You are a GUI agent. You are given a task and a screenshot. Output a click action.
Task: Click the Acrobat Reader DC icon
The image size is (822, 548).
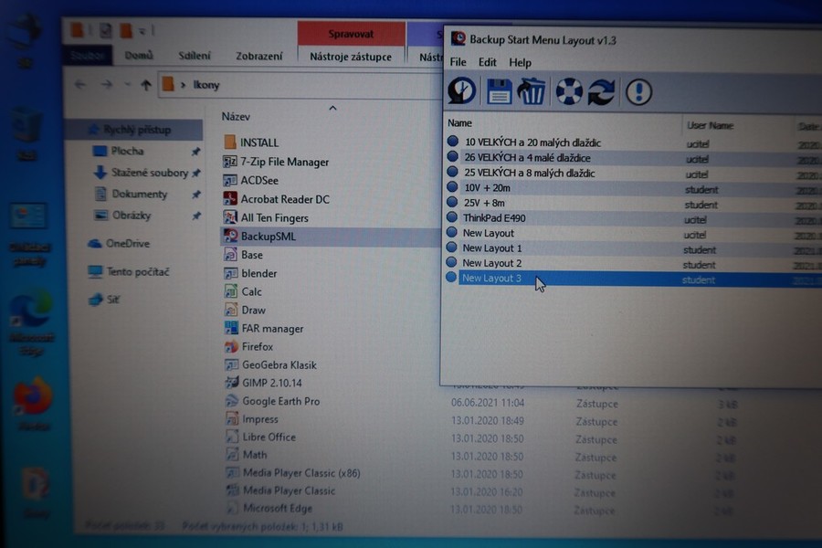coord(231,199)
